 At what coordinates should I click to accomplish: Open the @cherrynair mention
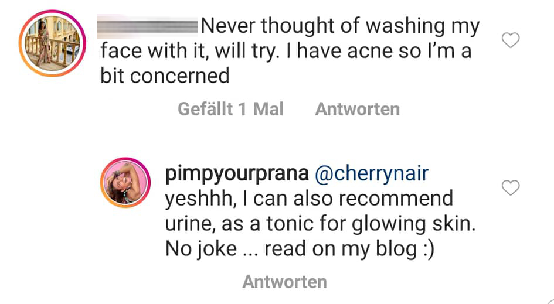tap(372, 174)
